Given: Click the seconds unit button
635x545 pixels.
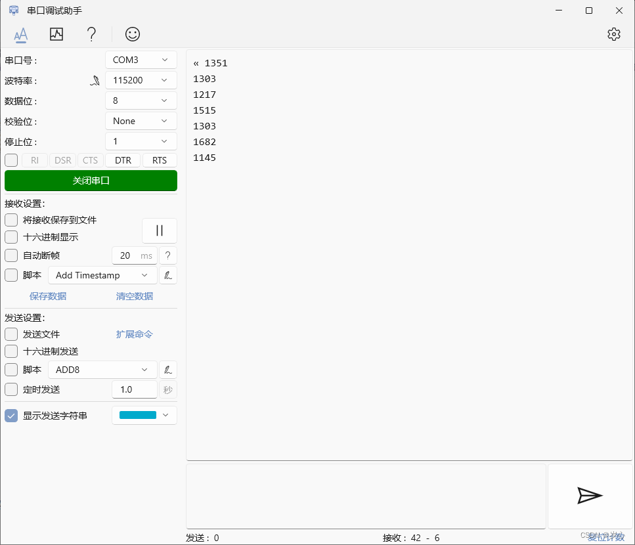Looking at the screenshot, I should pyautogui.click(x=167, y=389).
